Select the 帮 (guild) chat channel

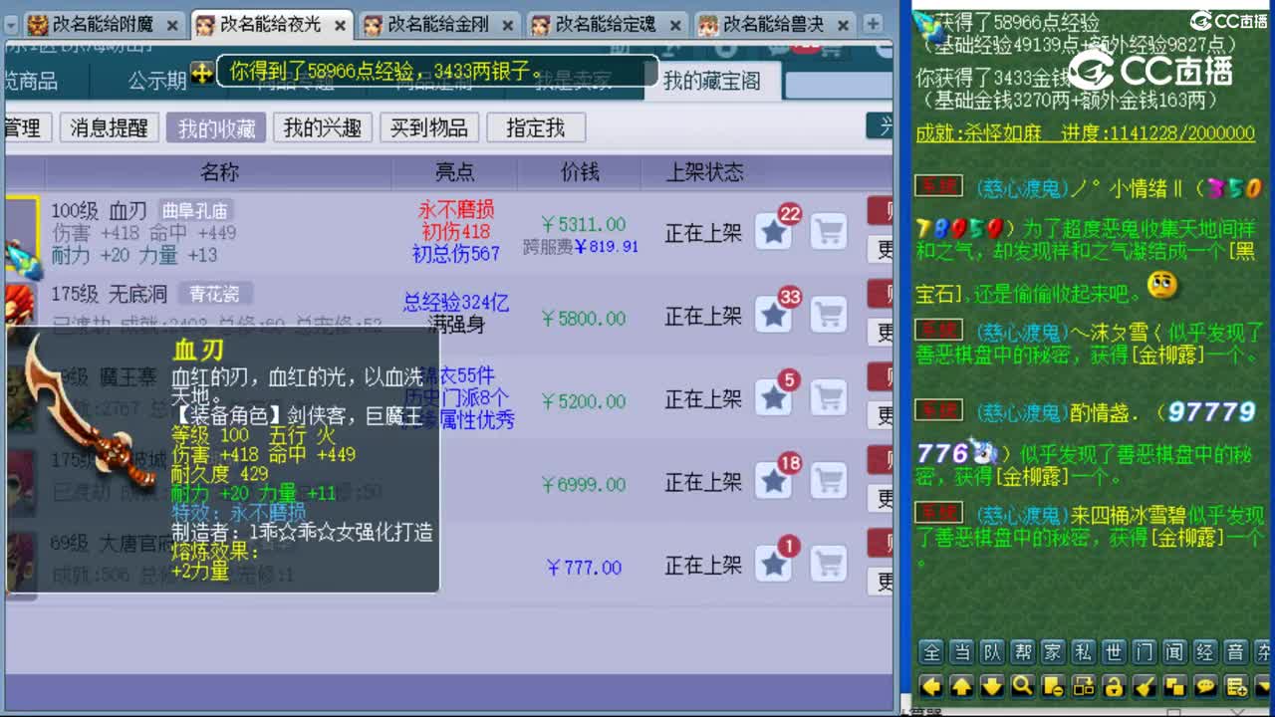point(1022,652)
